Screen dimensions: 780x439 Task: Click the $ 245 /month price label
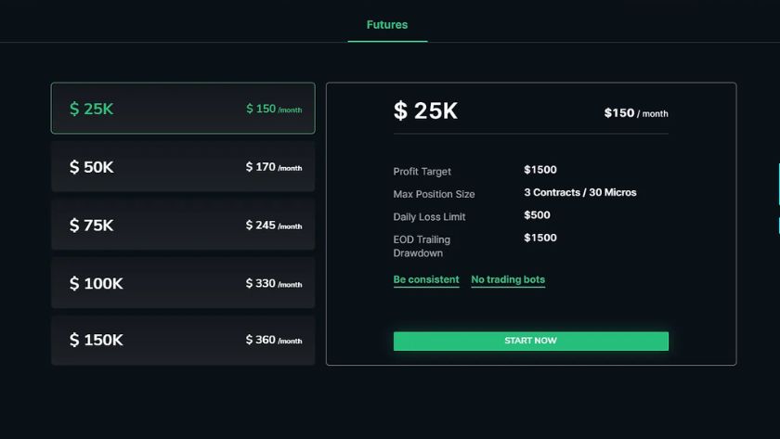(273, 226)
